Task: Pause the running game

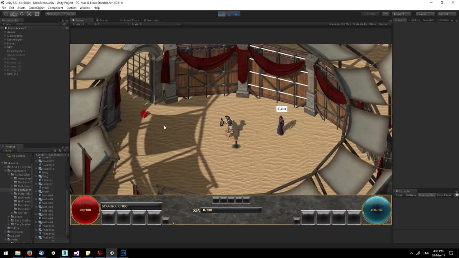Action: tap(229, 14)
